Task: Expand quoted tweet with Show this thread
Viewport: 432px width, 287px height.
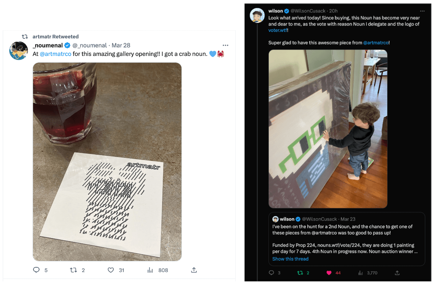Action: (290, 259)
